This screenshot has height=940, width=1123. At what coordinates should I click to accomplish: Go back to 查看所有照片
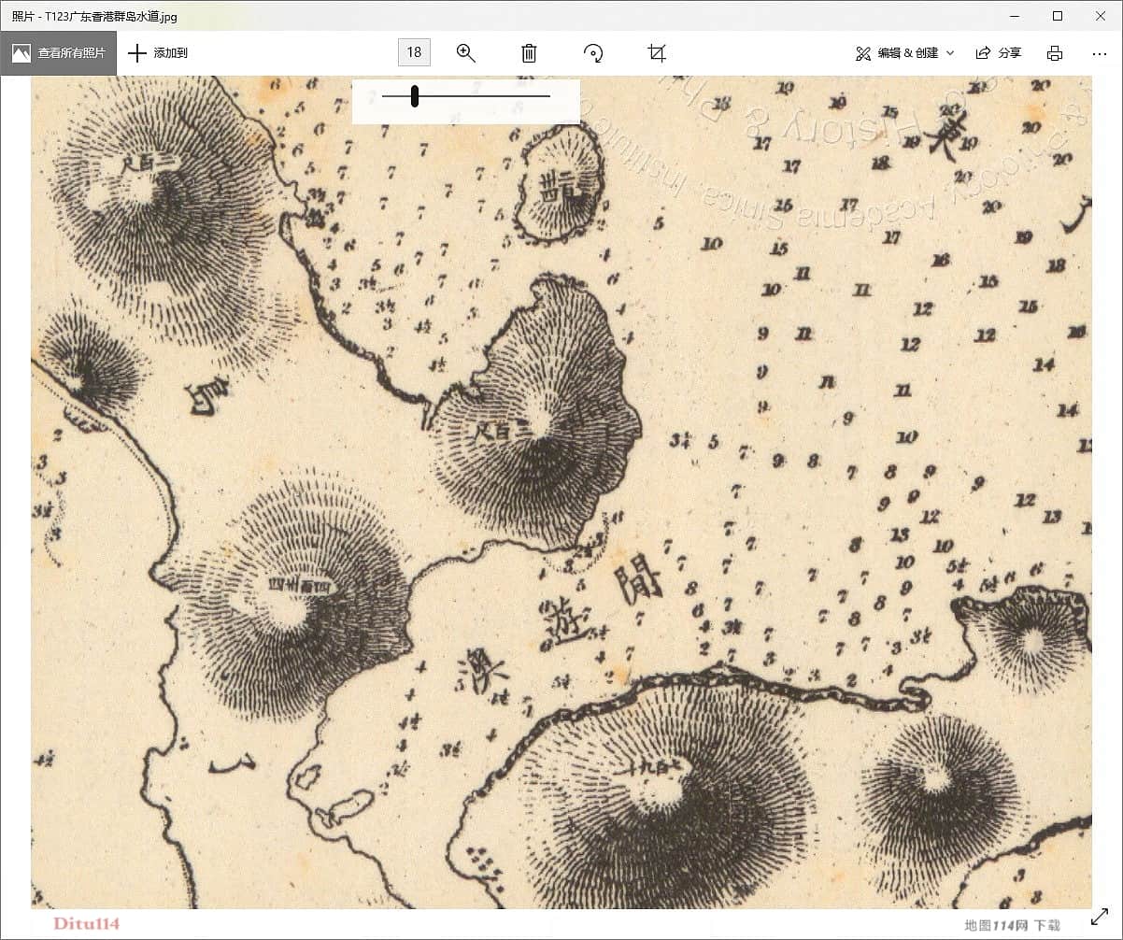tap(59, 53)
